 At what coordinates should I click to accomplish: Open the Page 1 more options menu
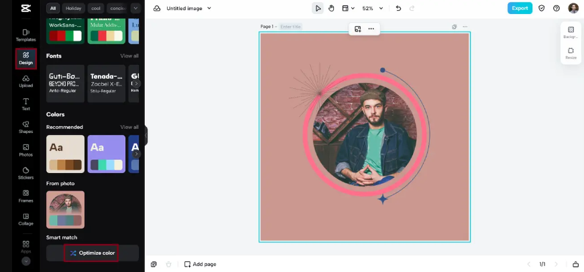click(x=465, y=27)
